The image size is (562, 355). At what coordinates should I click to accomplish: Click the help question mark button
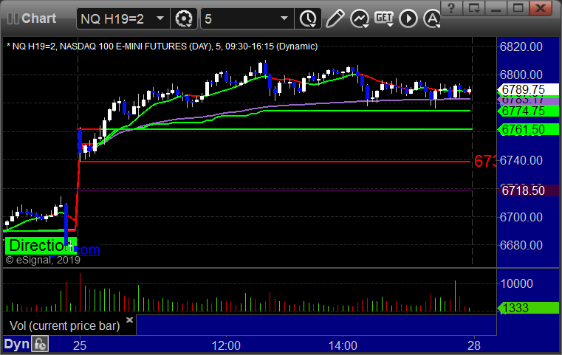pyautogui.click(x=451, y=7)
